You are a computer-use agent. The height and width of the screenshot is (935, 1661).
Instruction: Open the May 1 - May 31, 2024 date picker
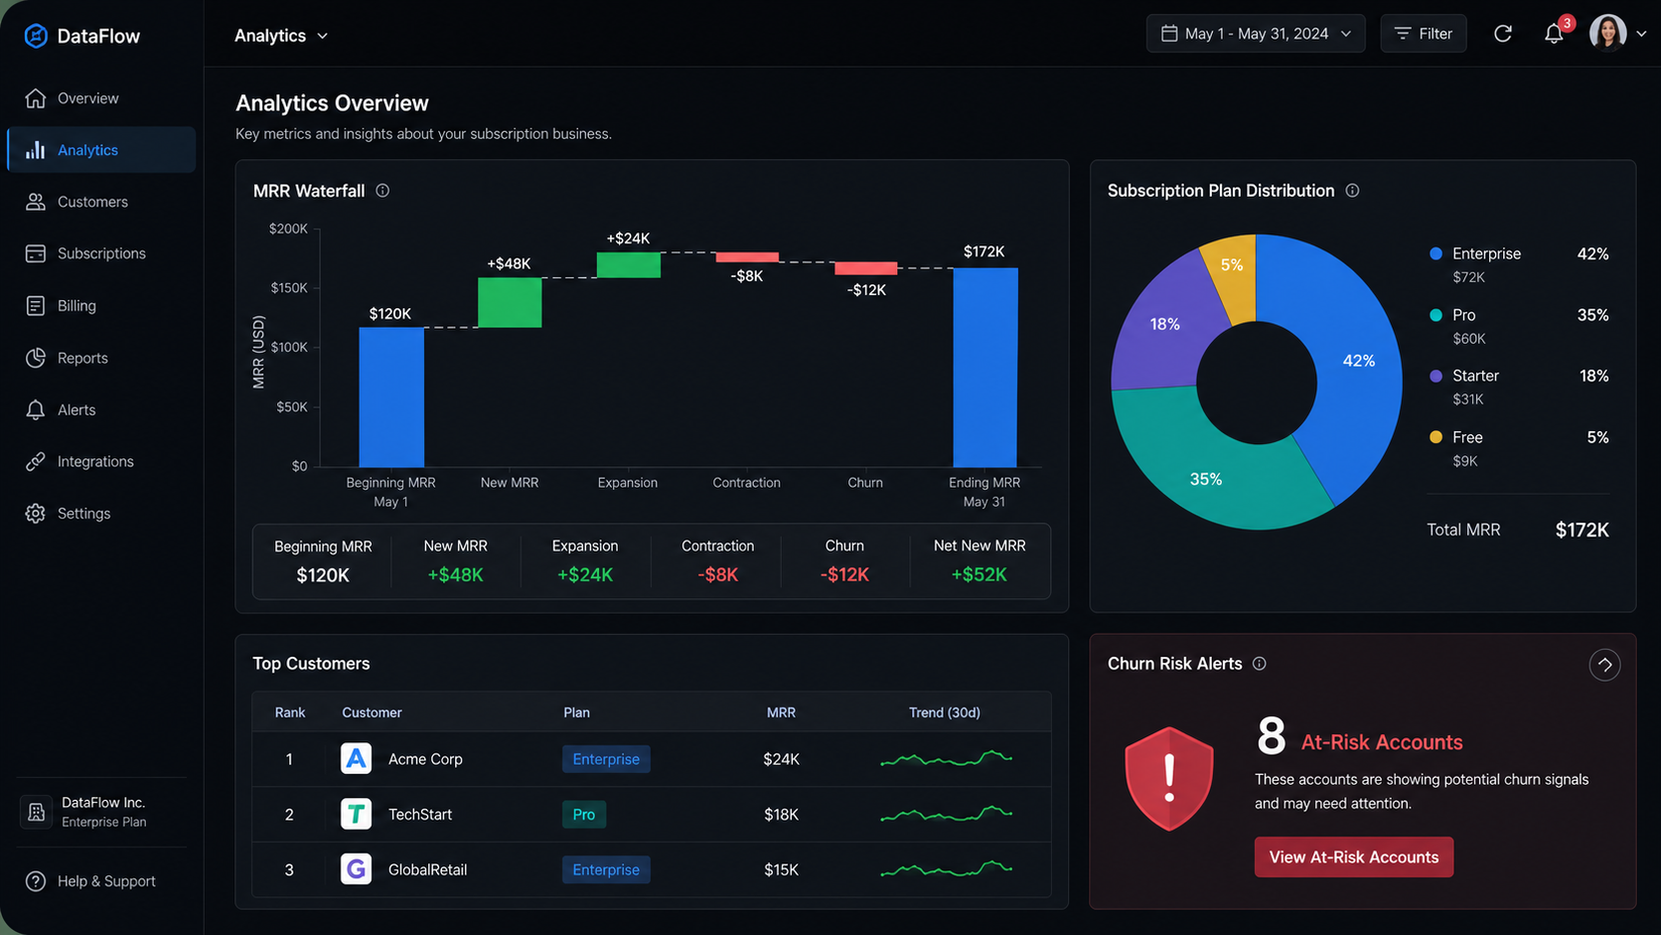1256,34
